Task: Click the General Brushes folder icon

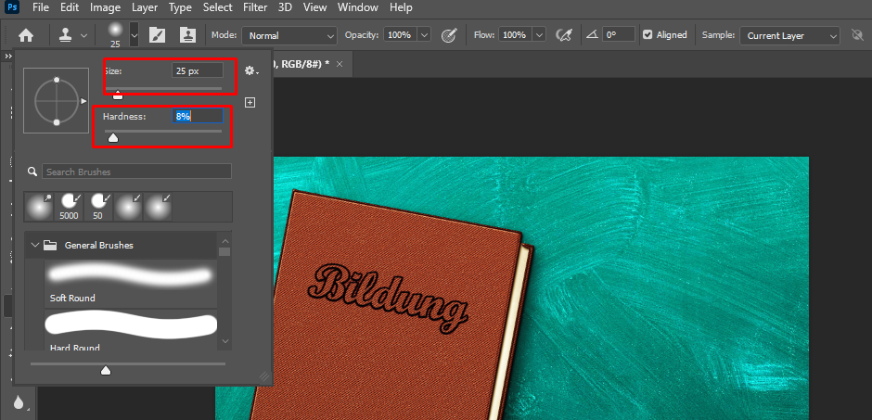Action: coord(51,245)
